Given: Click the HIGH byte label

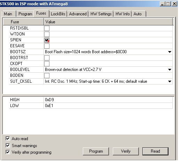Looking at the screenshot, I should (15, 100).
